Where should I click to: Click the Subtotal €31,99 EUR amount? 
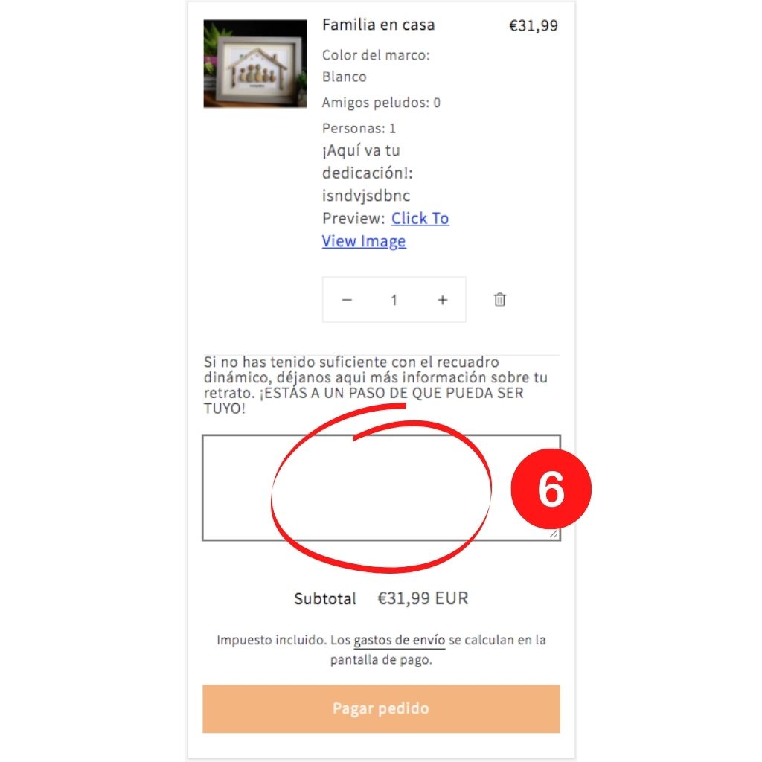tap(423, 598)
